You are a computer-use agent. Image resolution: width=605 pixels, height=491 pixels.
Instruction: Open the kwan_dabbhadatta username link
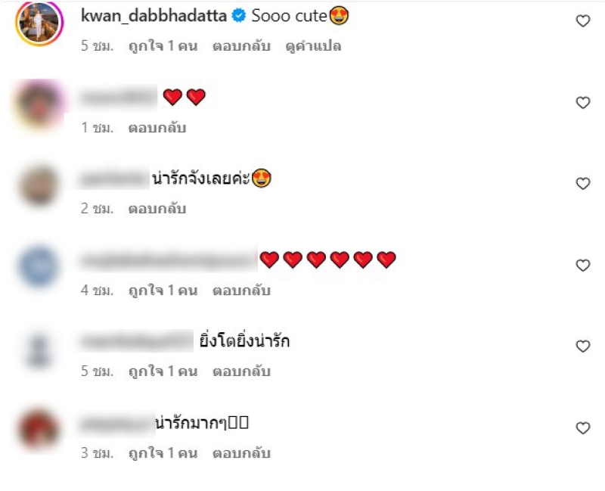coord(154,16)
